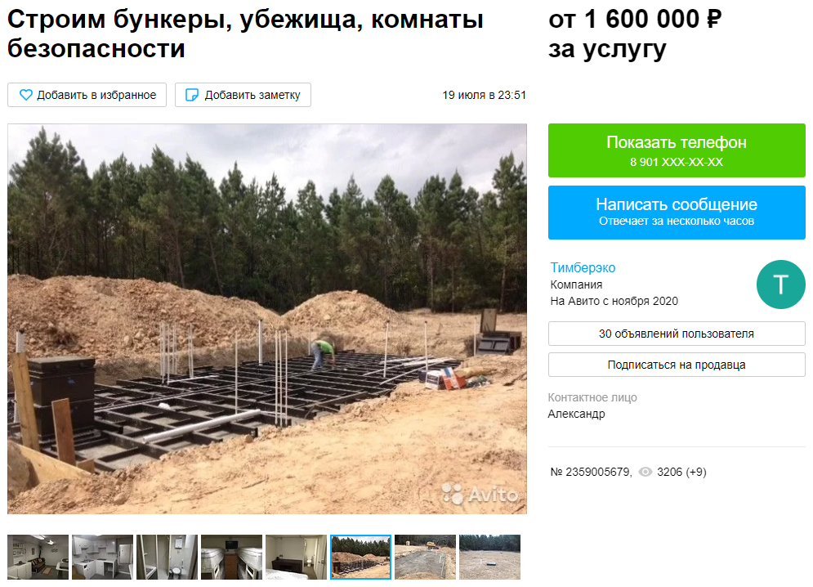This screenshot has width=813, height=587.
Task: Click the heart icon for favorites
Action: coord(25,95)
